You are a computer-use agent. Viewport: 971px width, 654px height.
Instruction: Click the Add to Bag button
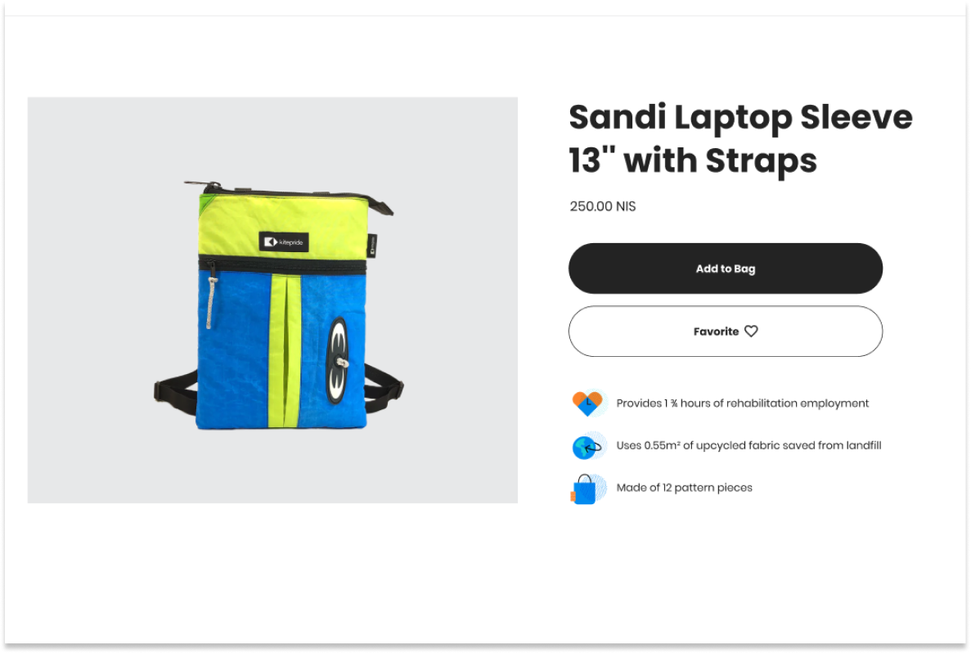point(725,268)
